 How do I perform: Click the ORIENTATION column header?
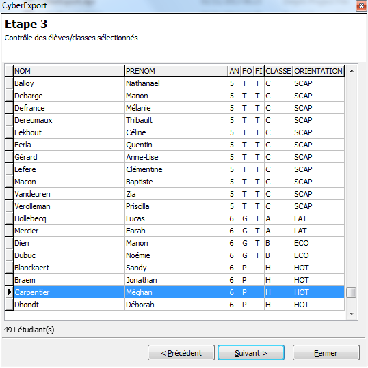(x=319, y=71)
